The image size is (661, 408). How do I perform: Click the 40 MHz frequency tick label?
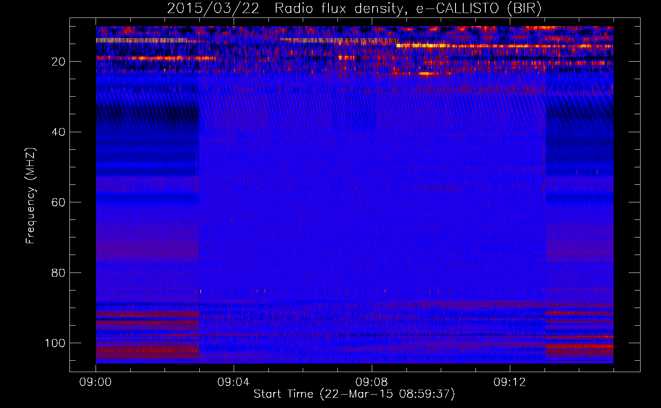[59, 132]
